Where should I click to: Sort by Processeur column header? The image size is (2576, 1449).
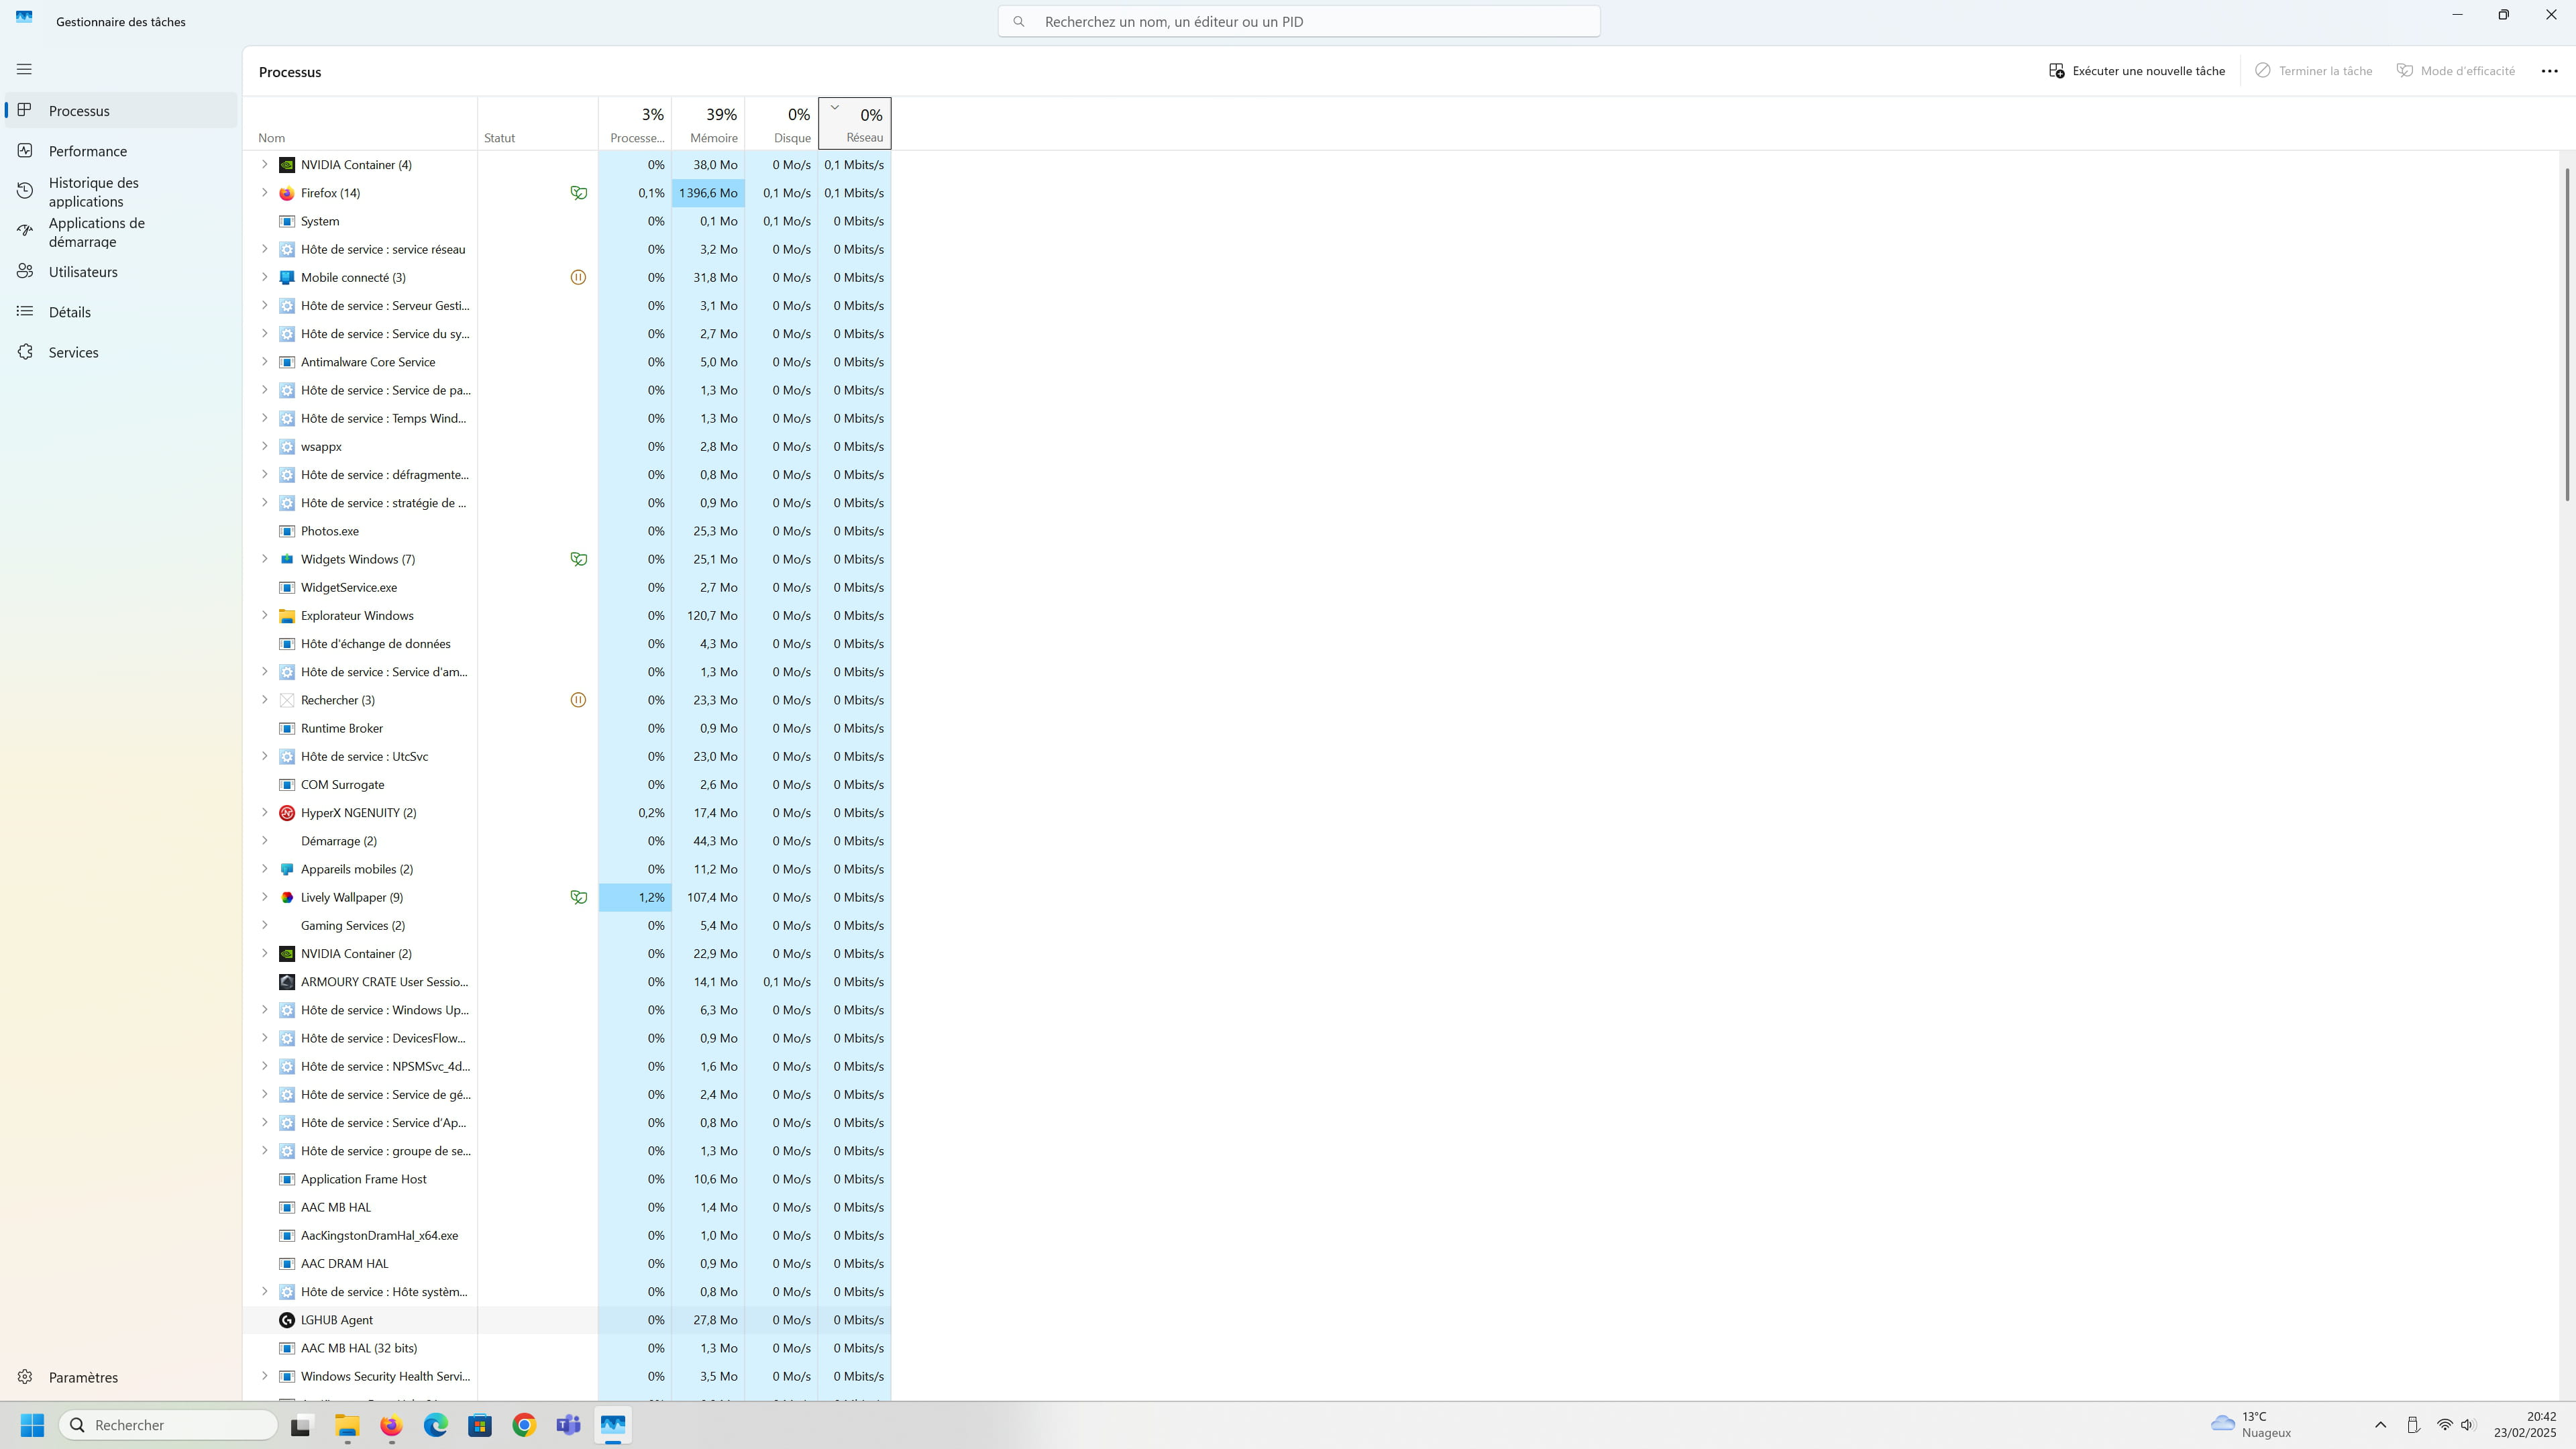click(635, 124)
